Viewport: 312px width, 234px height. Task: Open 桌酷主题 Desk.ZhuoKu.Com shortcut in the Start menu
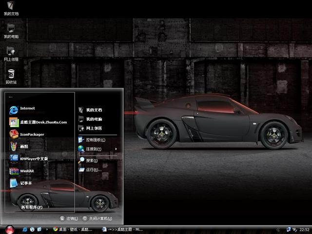[43, 122]
